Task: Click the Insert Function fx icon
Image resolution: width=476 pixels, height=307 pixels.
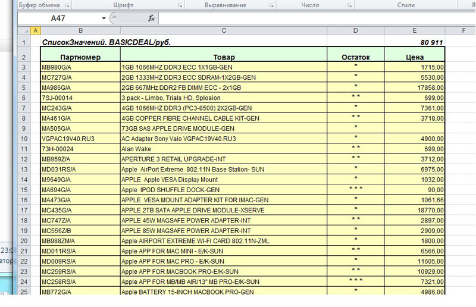Action: pyautogui.click(x=151, y=18)
